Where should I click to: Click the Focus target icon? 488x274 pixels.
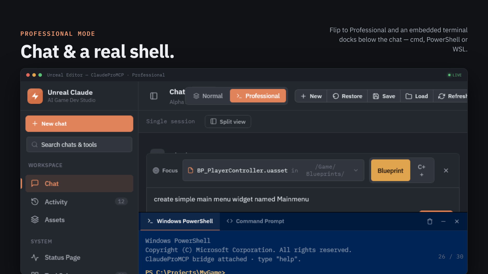click(x=156, y=170)
